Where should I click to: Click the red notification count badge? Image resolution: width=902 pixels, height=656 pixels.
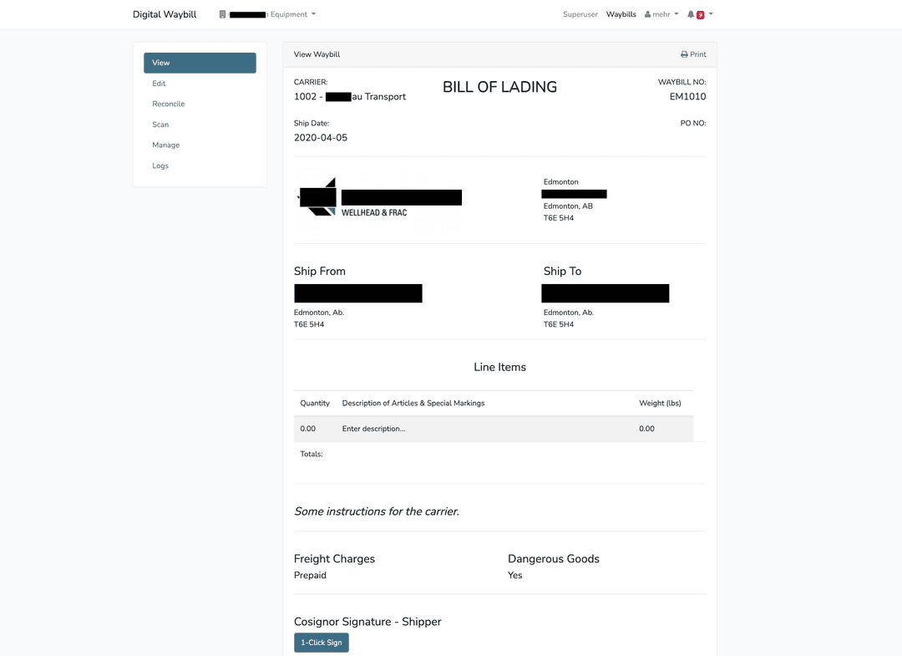click(700, 15)
